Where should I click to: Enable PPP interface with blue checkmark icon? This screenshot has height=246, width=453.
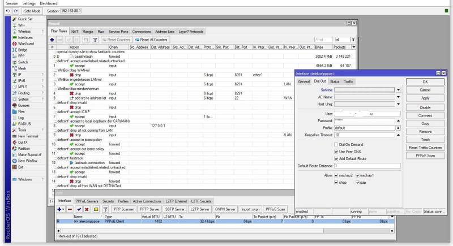click(79, 209)
